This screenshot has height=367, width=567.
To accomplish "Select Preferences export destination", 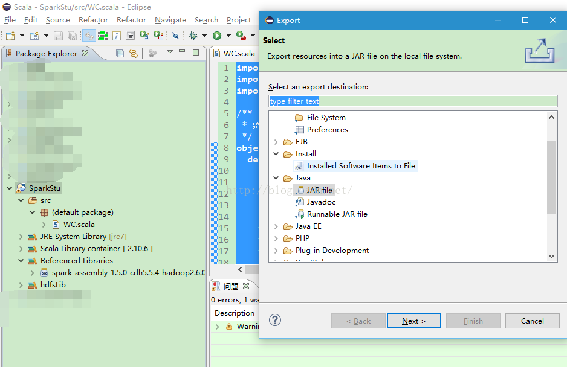I will (x=327, y=129).
